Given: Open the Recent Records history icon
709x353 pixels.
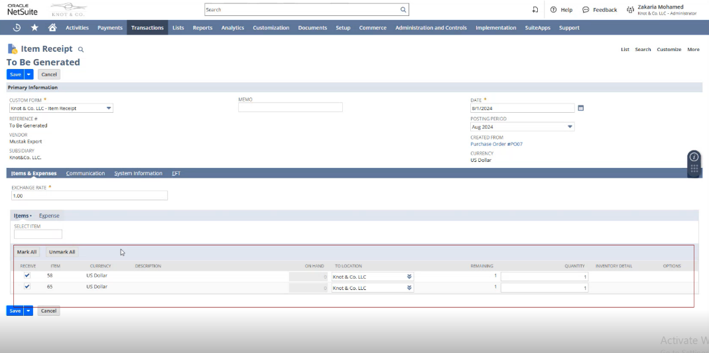Looking at the screenshot, I should pos(17,28).
